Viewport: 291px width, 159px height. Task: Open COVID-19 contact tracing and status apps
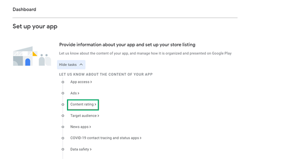click(x=106, y=138)
